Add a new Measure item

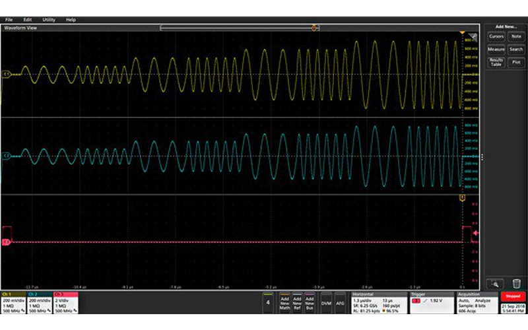(496, 49)
